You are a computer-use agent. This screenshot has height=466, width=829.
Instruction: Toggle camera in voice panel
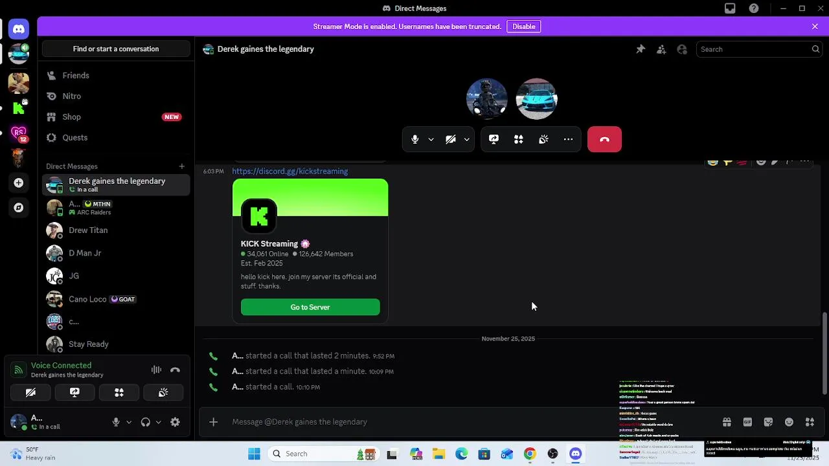click(30, 392)
